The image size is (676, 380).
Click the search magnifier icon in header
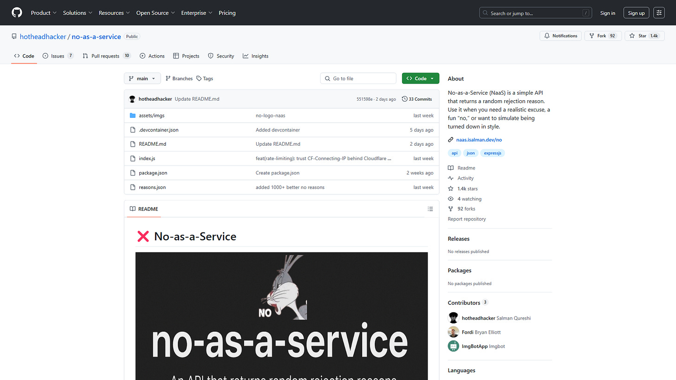tap(486, 13)
